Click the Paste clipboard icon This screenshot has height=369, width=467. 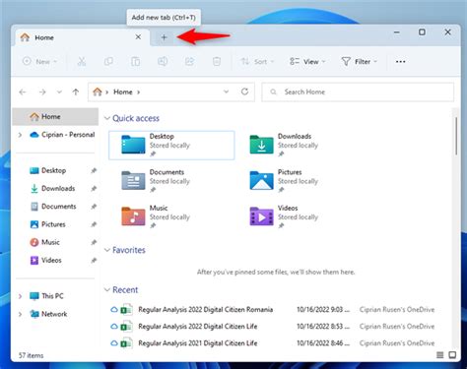pyautogui.click(x=135, y=61)
